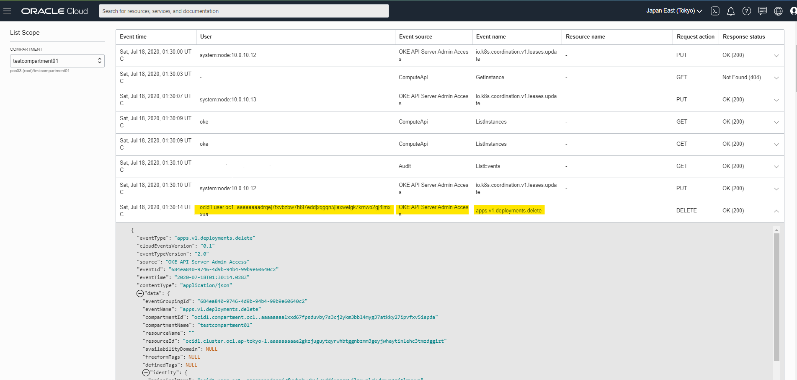Click the "application/json" contentType value
The height and width of the screenshot is (380, 797).
pyautogui.click(x=206, y=285)
